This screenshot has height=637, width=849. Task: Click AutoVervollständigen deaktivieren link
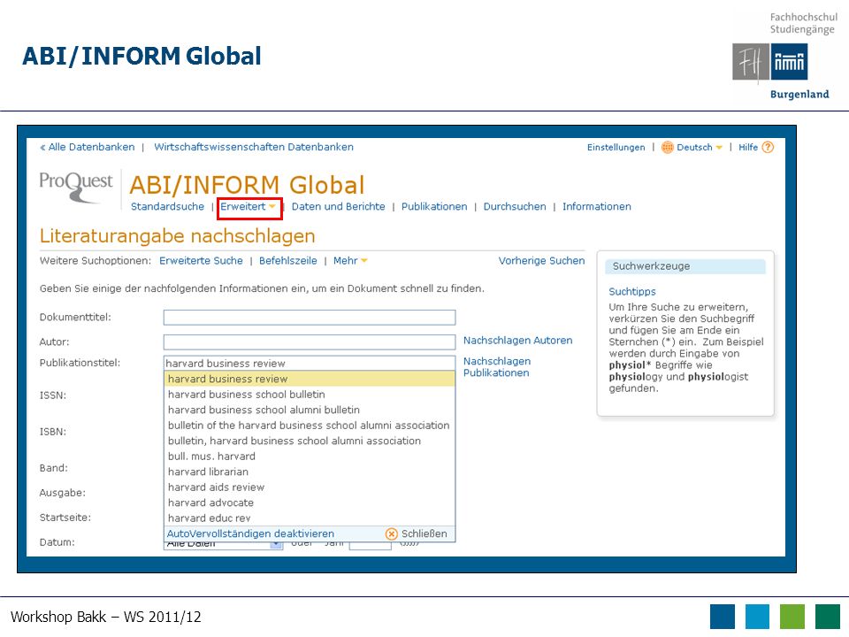point(250,533)
